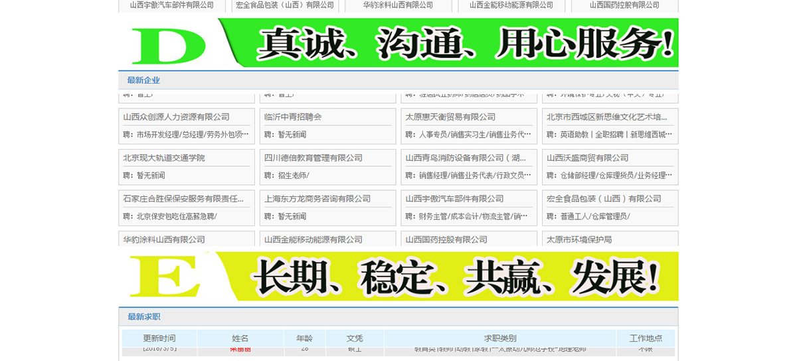Select 山西沃盛商贸有限公司 company card
Screen dimensions: 797x361
(x=587, y=158)
